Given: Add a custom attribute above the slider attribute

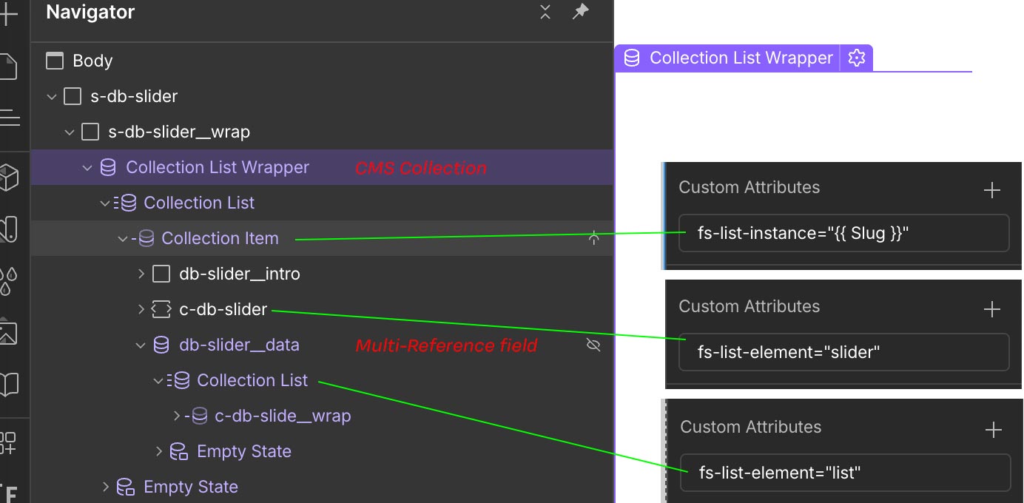Looking at the screenshot, I should [x=991, y=309].
